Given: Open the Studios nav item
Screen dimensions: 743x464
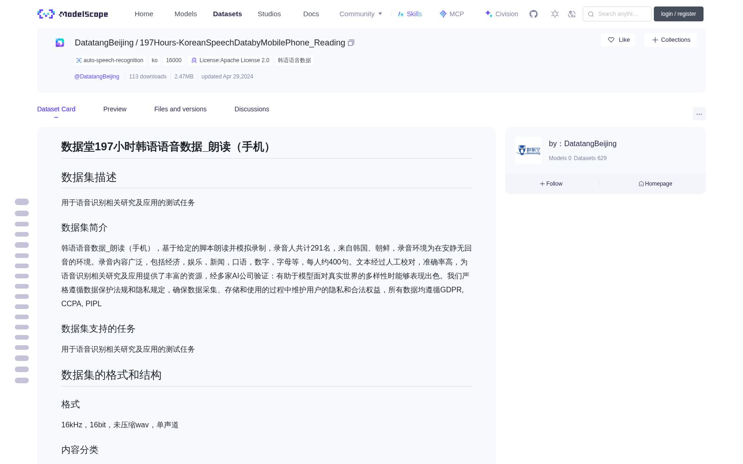Looking at the screenshot, I should click(269, 14).
